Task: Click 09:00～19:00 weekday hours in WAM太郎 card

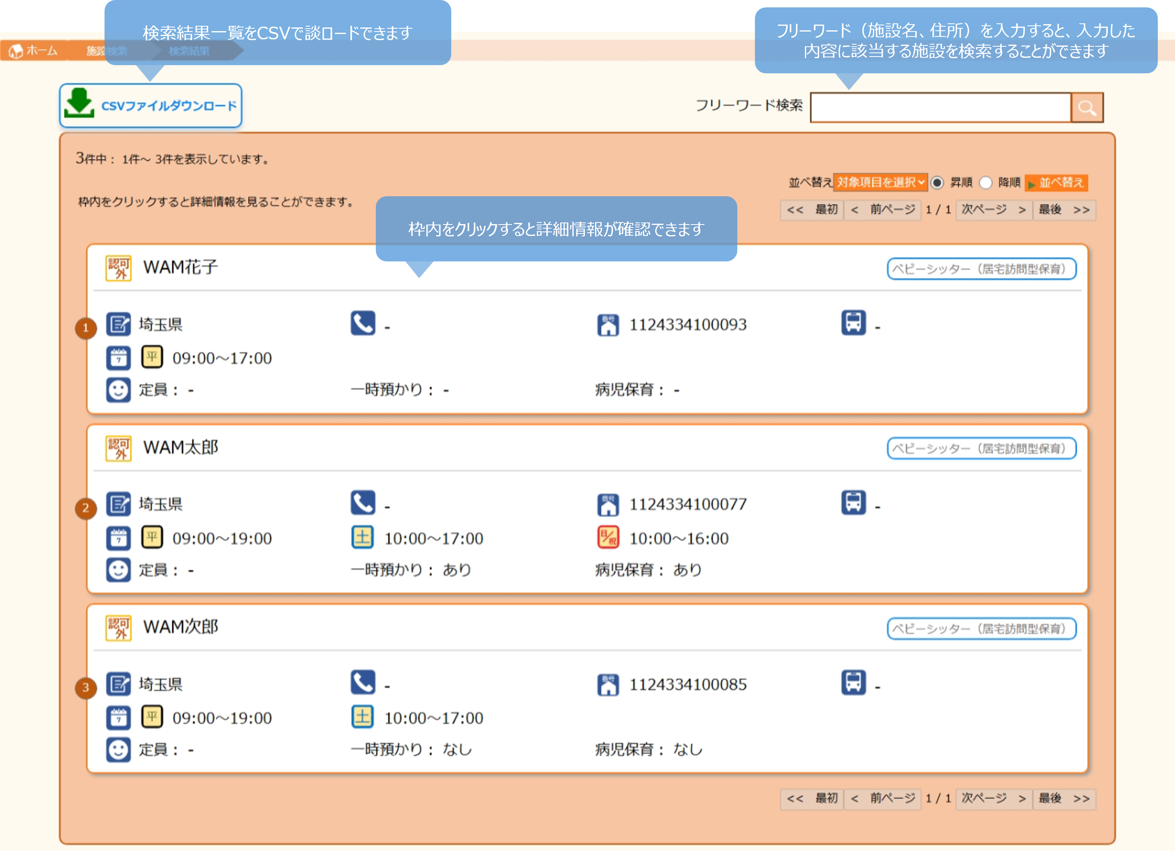Action: coord(222,539)
